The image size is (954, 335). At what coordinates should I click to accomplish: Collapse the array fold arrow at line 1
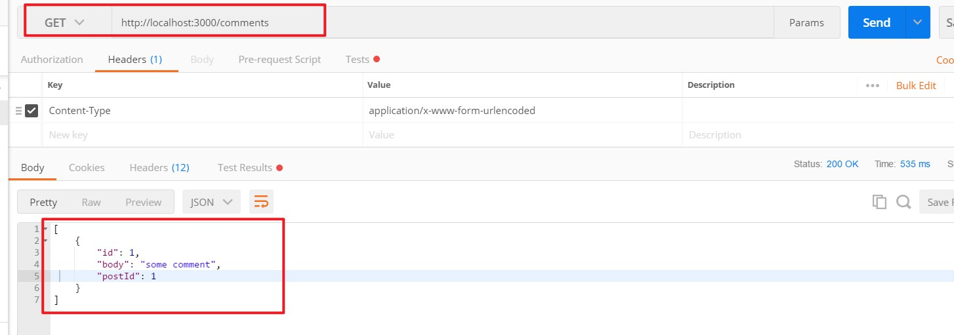[x=45, y=229]
